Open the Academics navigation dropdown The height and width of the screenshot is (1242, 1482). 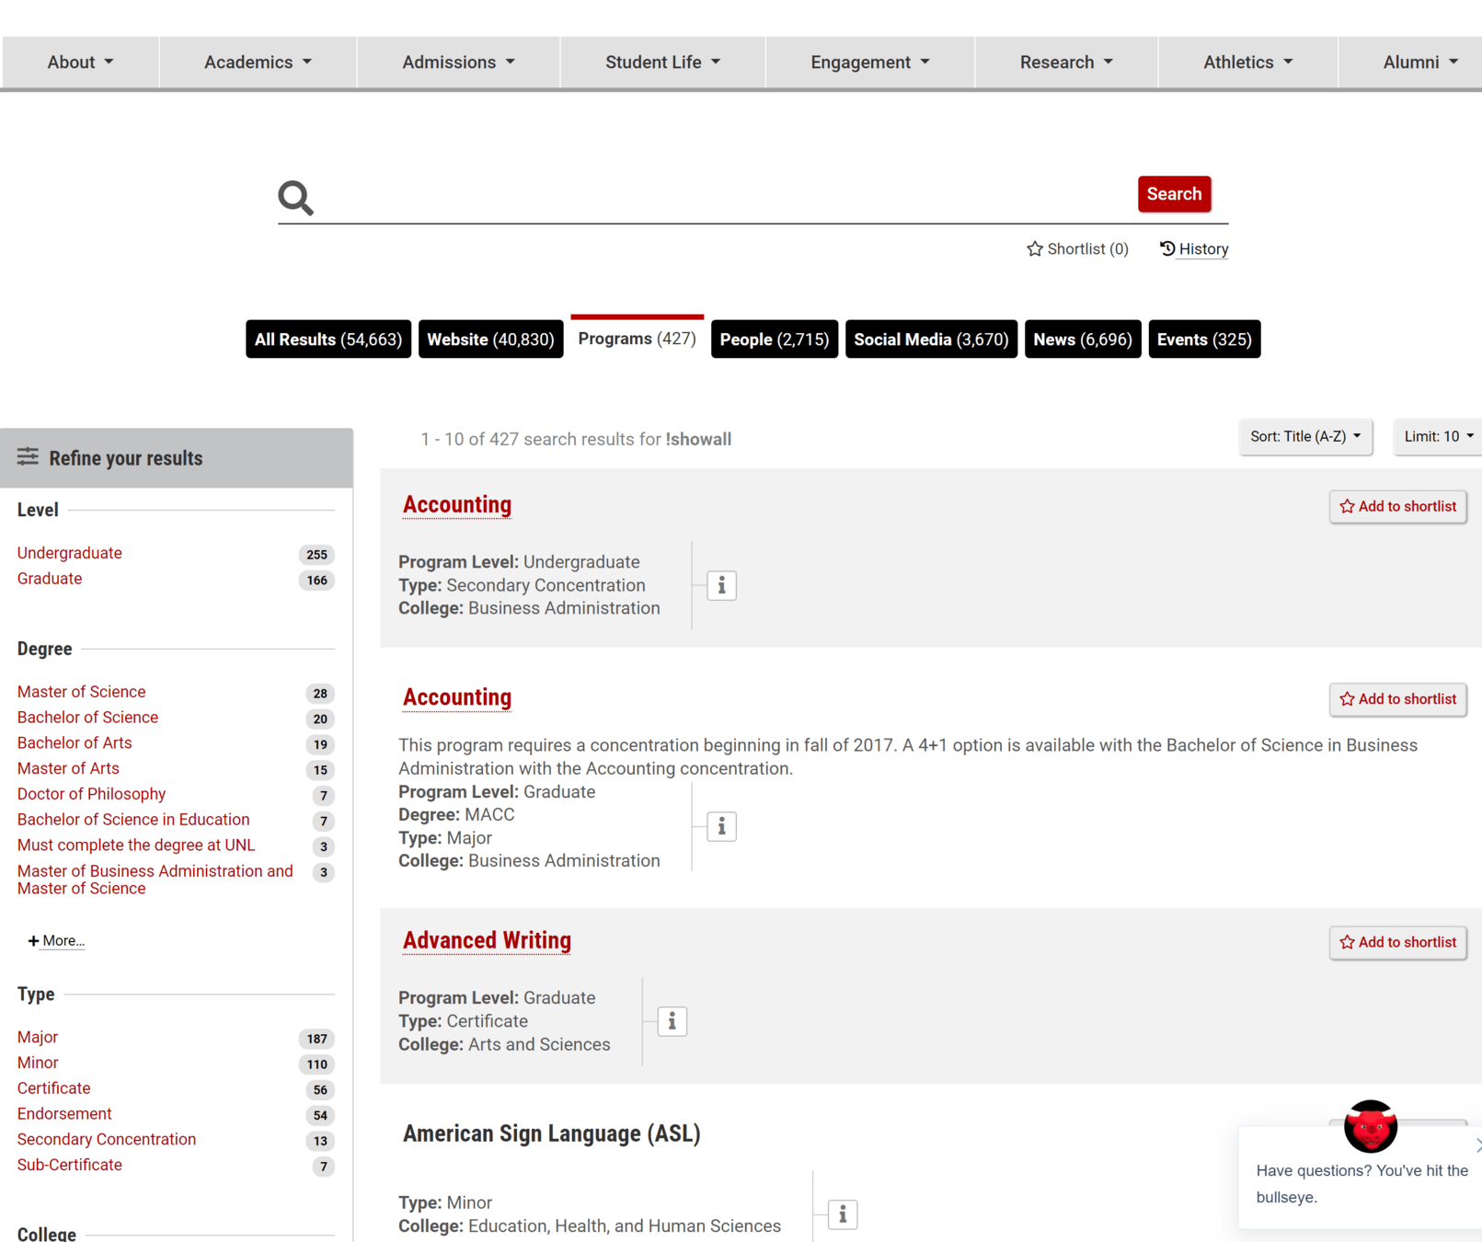click(x=258, y=62)
